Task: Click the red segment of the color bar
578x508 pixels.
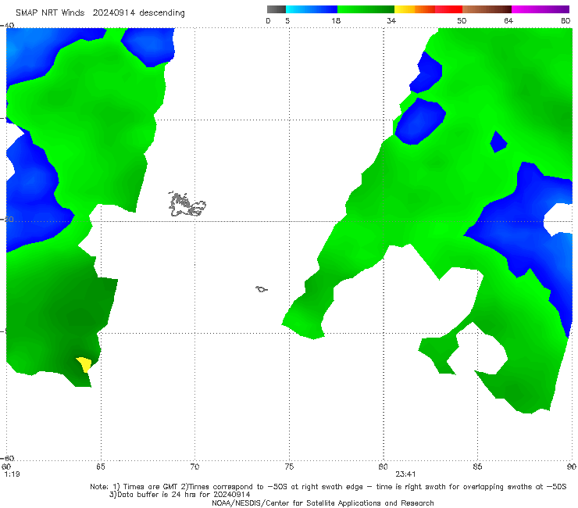Action: click(449, 9)
